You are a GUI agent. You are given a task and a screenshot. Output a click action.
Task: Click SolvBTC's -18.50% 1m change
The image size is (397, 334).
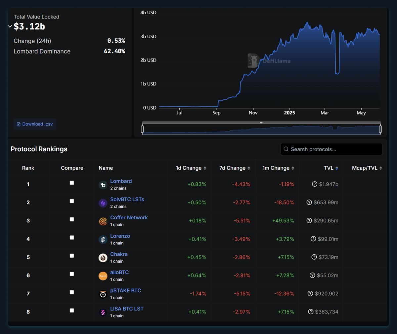coord(284,202)
